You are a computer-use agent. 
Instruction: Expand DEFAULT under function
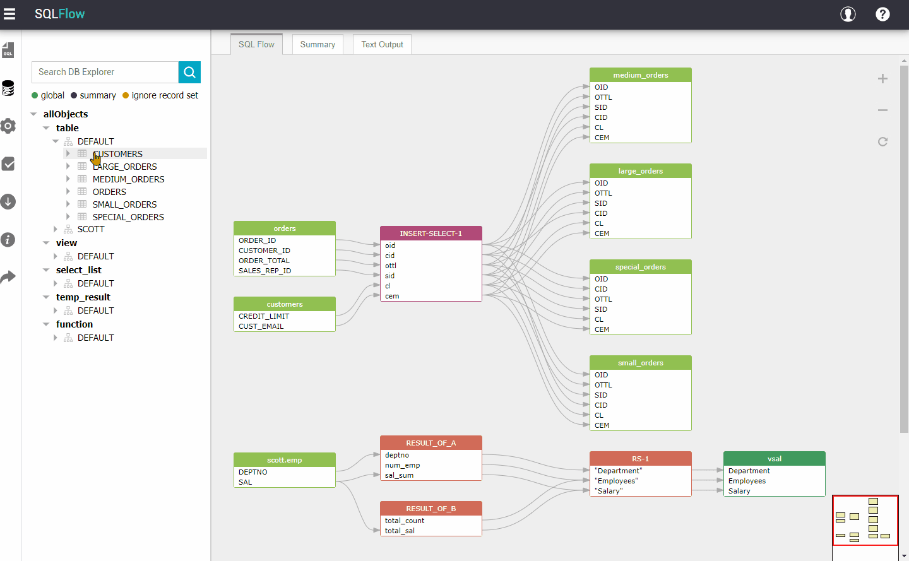tap(56, 338)
